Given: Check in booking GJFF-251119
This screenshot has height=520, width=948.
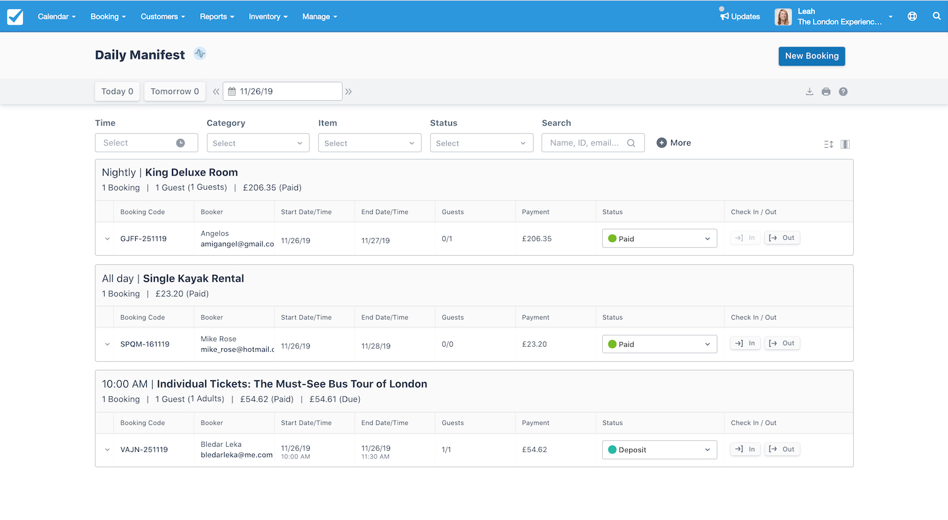Looking at the screenshot, I should click(x=745, y=238).
